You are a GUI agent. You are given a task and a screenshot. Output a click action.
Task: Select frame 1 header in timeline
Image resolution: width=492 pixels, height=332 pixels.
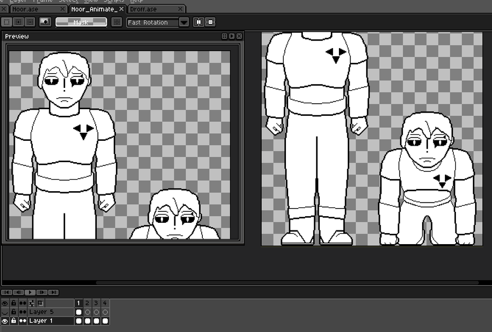[x=78, y=303]
